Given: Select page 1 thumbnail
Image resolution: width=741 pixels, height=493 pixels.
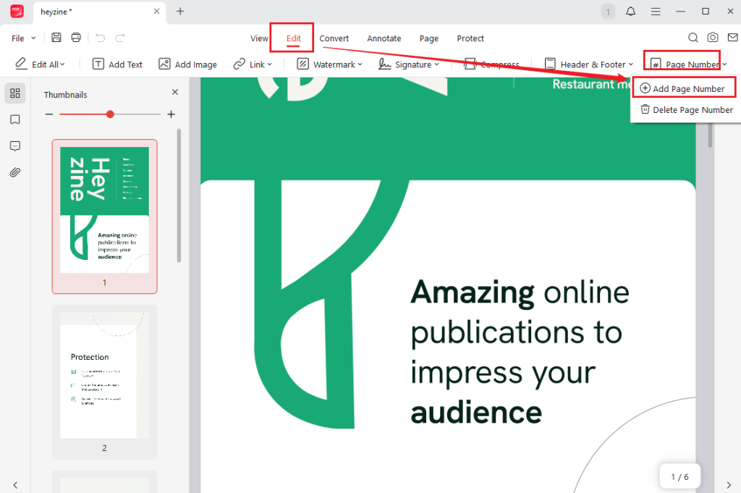Looking at the screenshot, I should (x=104, y=216).
